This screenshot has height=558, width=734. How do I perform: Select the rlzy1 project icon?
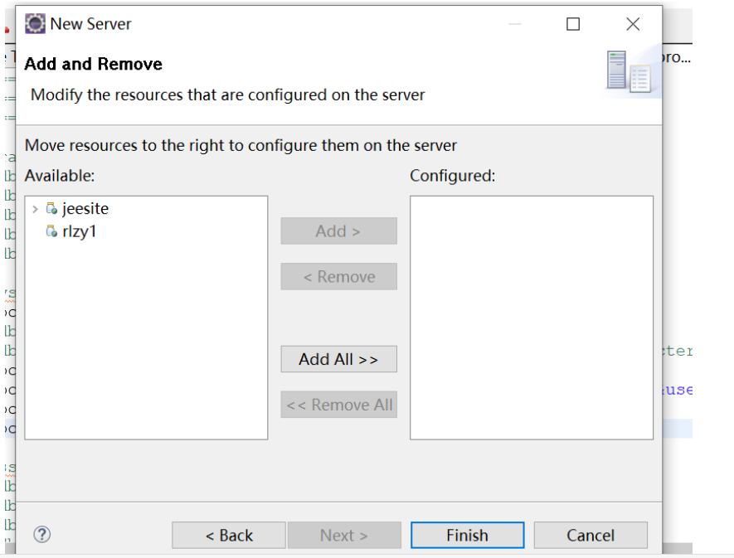point(51,230)
